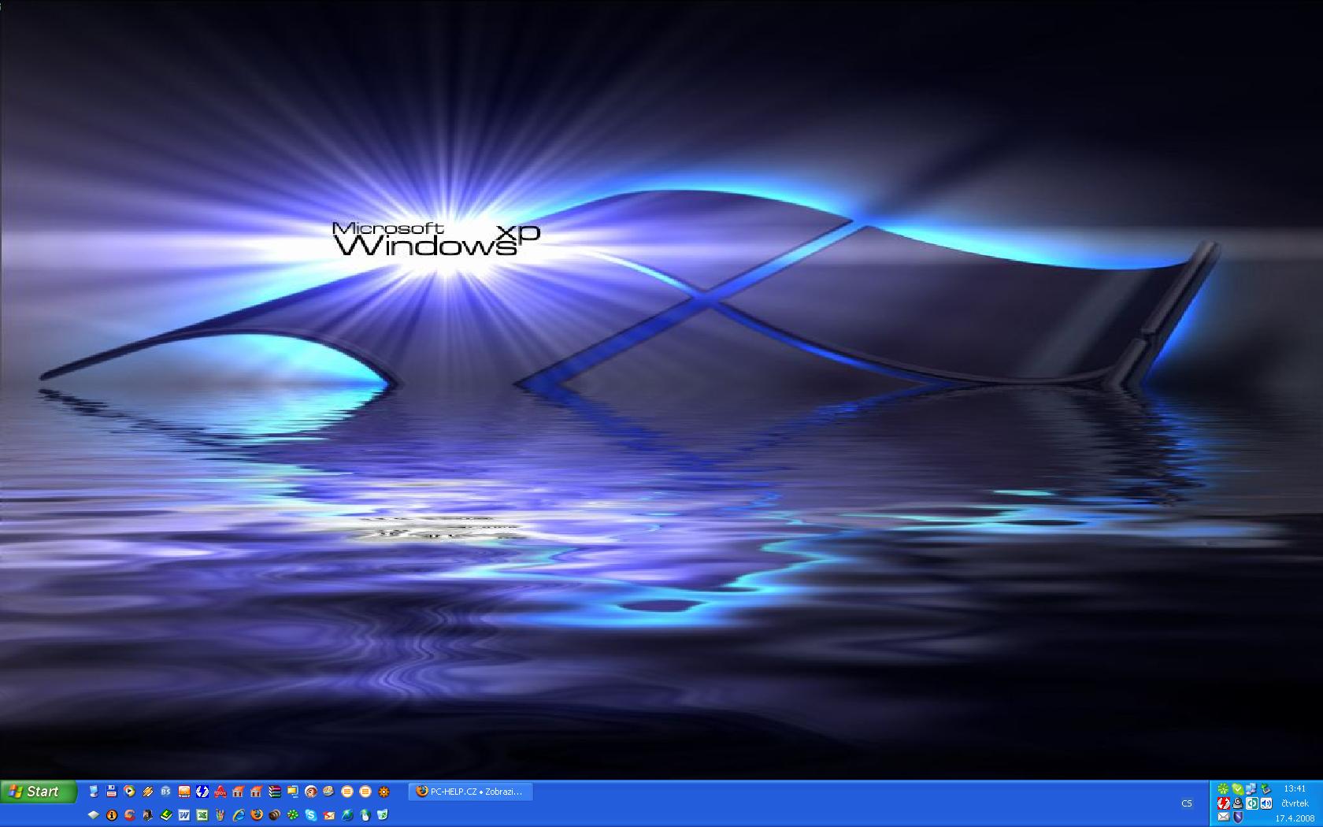1323x827 pixels.
Task: Click the white envelope tray icon
Action: (x=1224, y=817)
